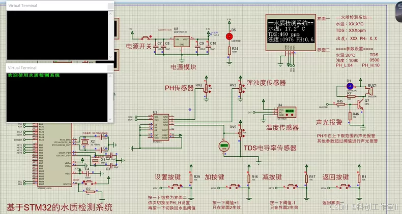Select pull-up resistor R16
This screenshot has height=214, width=402.
[x=249, y=179]
